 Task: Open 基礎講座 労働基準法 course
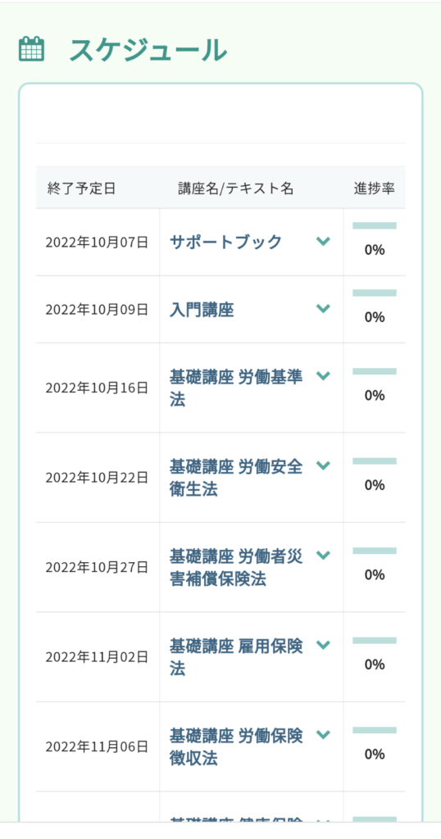tap(236, 388)
